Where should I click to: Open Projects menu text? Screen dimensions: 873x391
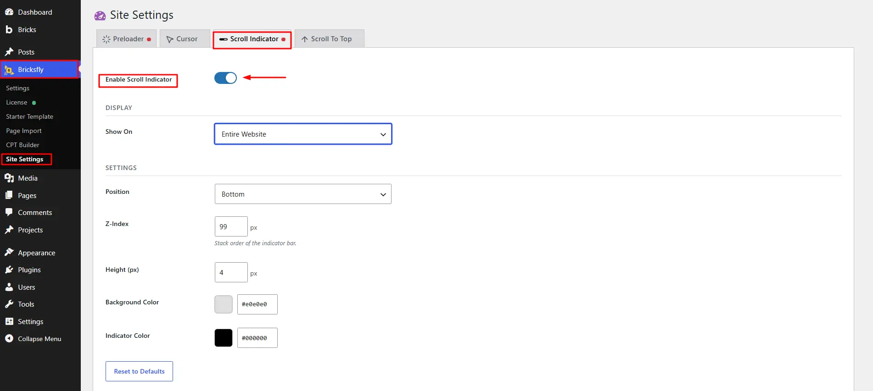pos(30,230)
